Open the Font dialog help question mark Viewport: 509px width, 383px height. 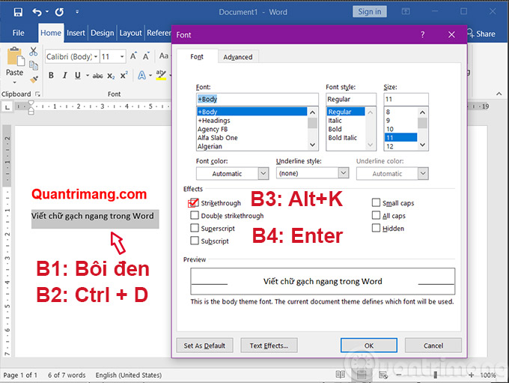(422, 34)
